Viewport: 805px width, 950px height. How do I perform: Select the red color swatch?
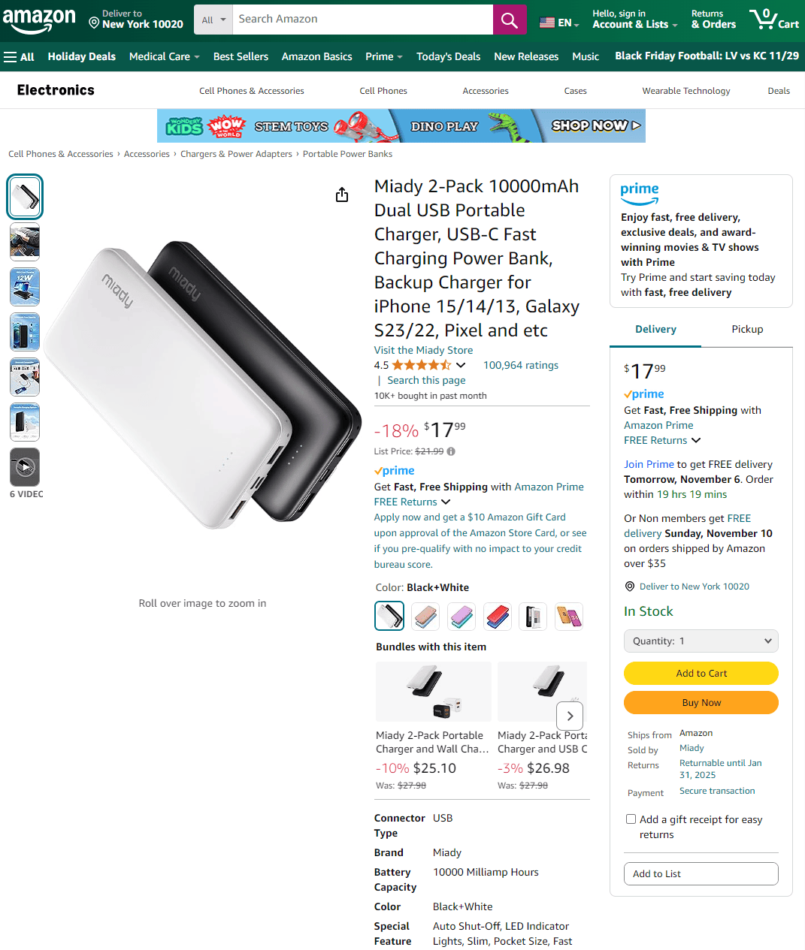tap(497, 617)
